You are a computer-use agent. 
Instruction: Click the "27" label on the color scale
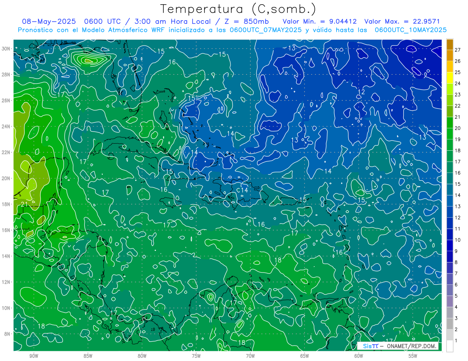(x=458, y=49)
